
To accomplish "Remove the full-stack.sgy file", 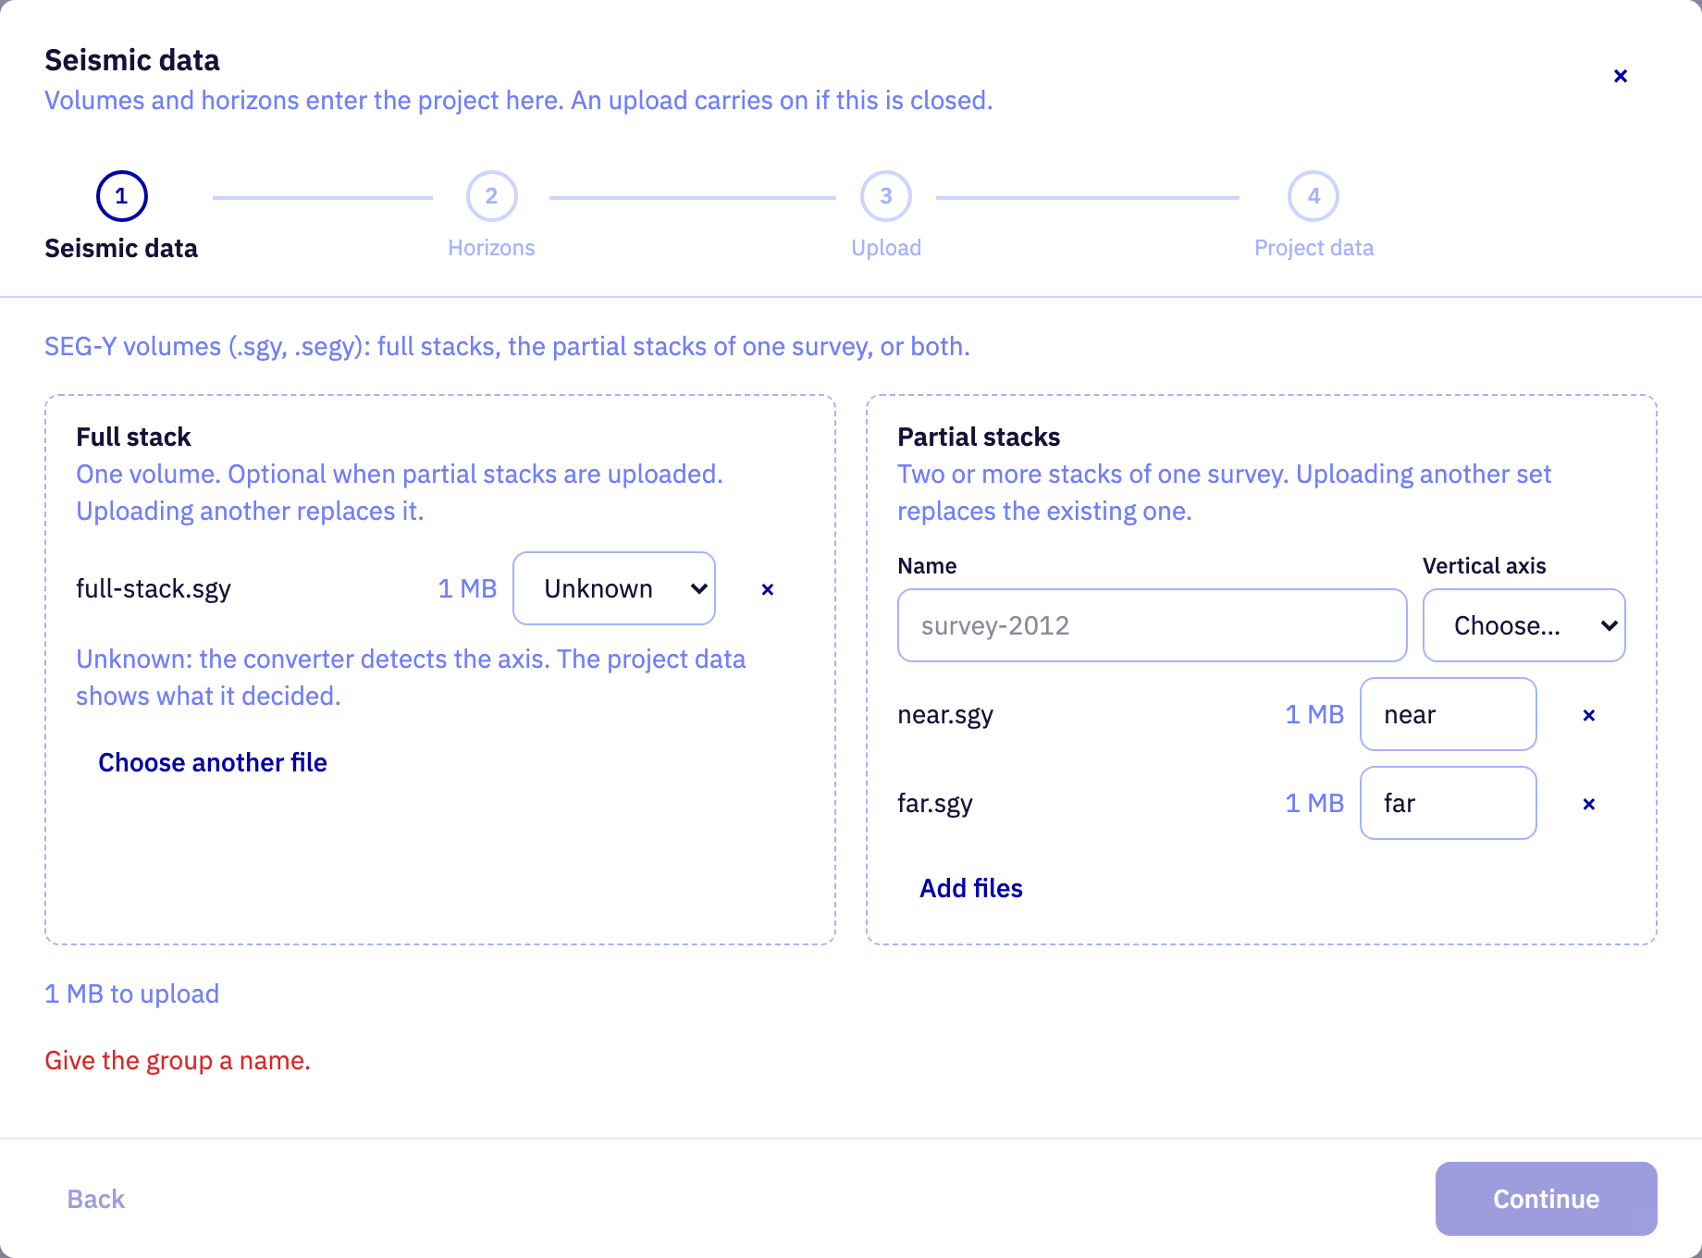I will [767, 589].
